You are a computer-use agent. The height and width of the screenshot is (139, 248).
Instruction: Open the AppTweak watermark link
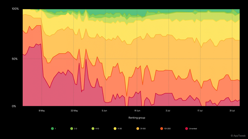point(238,136)
